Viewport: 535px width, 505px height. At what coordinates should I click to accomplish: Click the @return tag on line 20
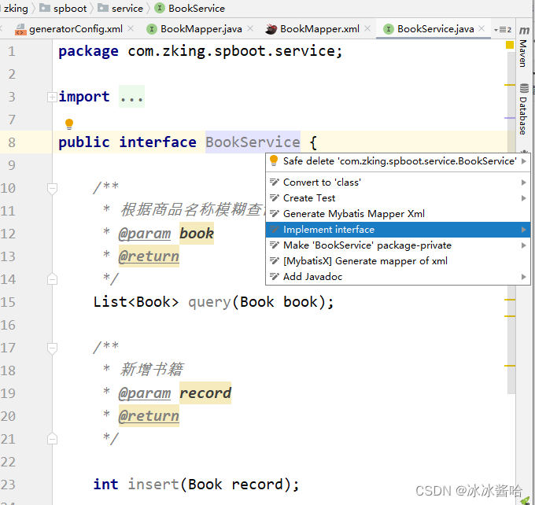coord(149,416)
